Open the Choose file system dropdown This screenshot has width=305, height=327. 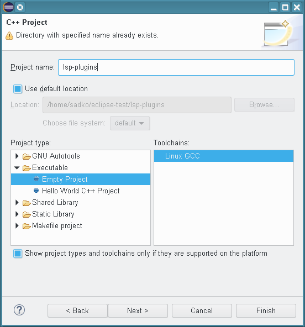(x=130, y=123)
